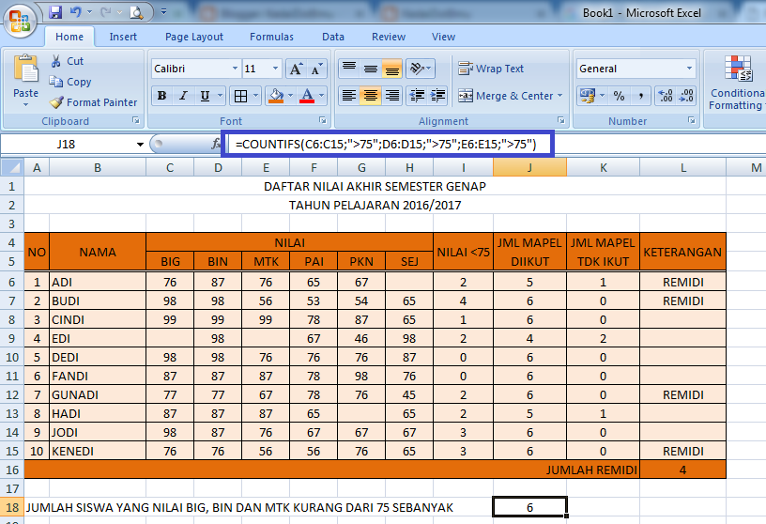The image size is (766, 524).
Task: Apply red font color
Action: point(307,96)
